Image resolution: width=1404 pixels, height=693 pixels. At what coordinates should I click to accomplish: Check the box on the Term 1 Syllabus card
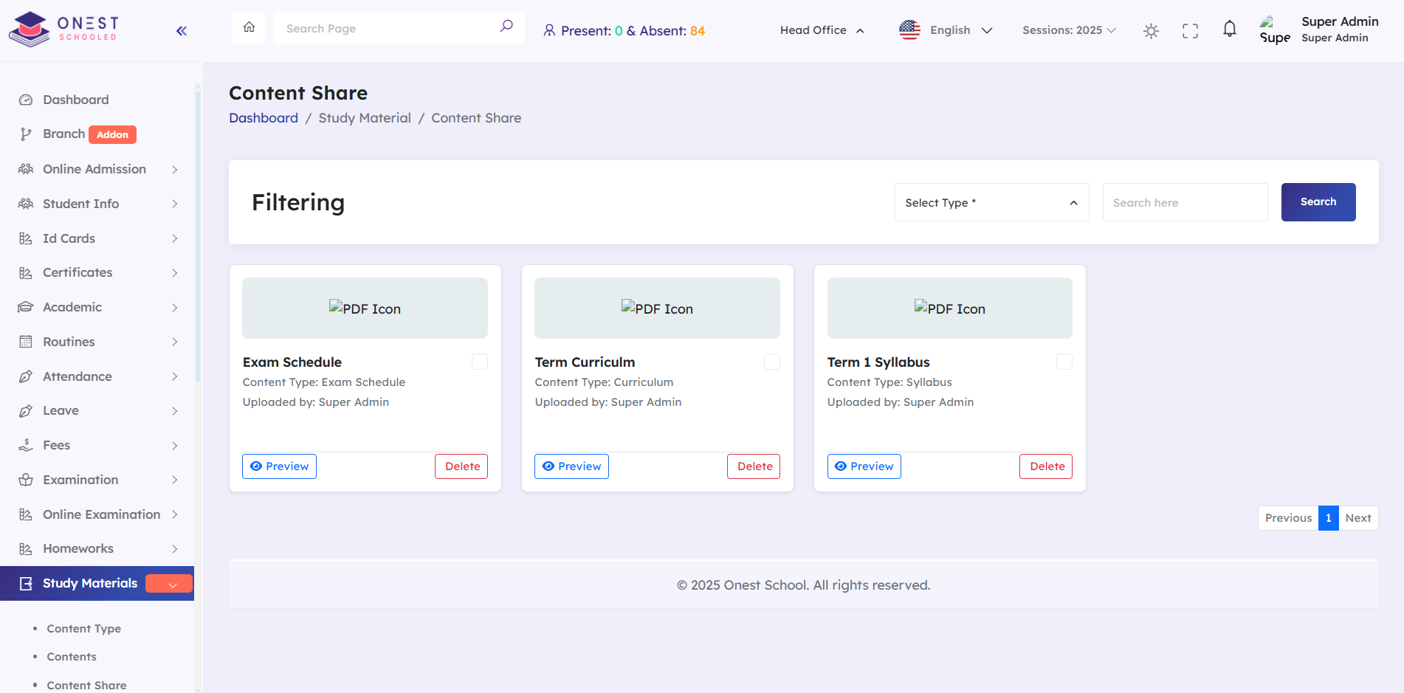pos(1064,362)
